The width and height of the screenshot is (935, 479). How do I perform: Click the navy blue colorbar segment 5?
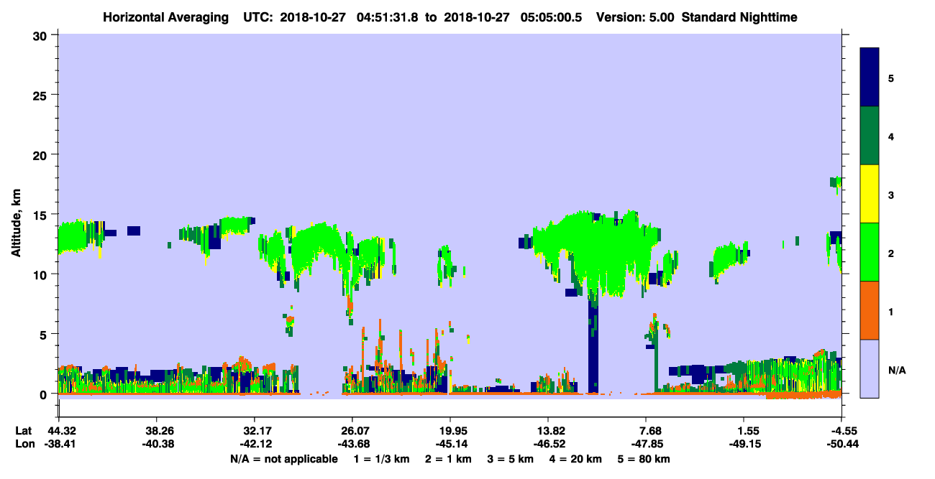(x=870, y=78)
